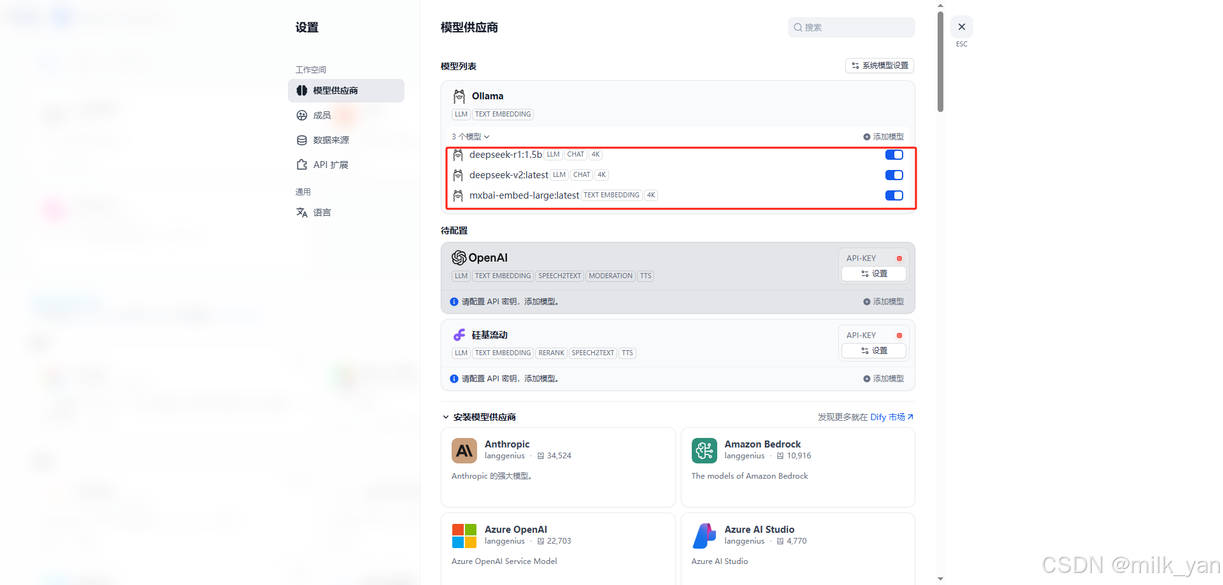Screen dimensions: 1223x585
Task: Click the mxbai-embed-large:latest model name
Action: [524, 195]
